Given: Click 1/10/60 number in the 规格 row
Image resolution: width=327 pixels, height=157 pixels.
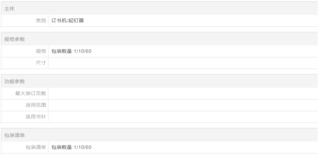Looking at the screenshot, I should point(83,51).
